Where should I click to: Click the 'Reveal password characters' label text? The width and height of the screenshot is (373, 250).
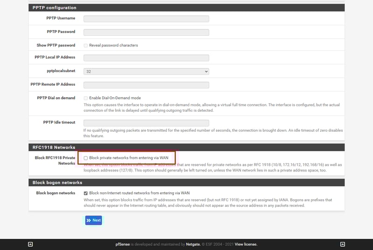113,46
